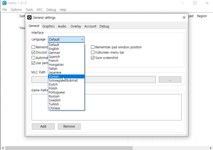This screenshot has height=150, width=213.
Task: Click the MLC Path browse button
Action: tap(170, 80)
